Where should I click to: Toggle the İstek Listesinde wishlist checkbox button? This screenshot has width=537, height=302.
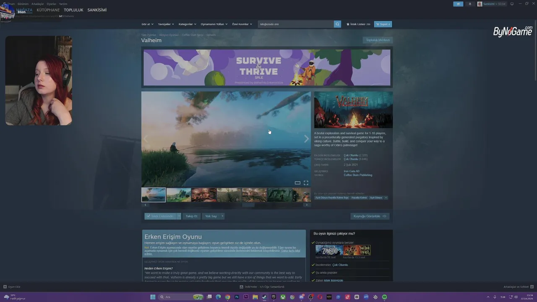[x=160, y=216]
